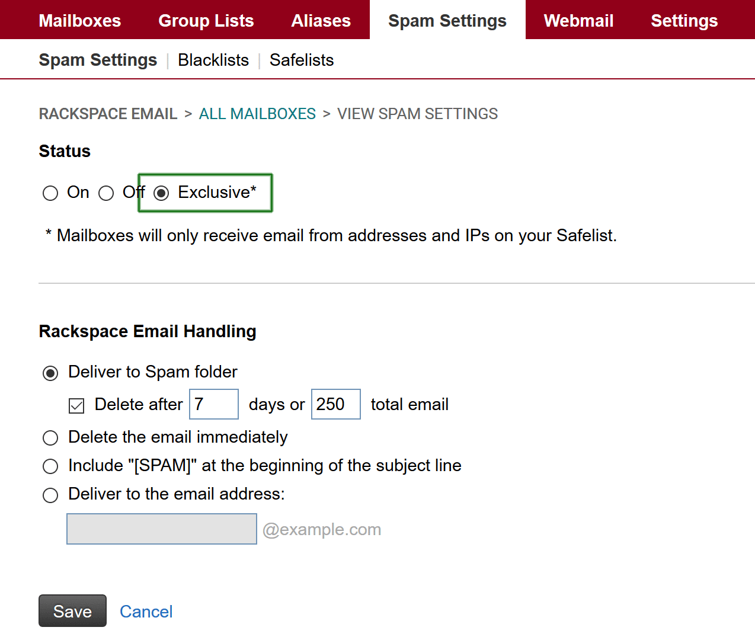Set spam filtering status to Off
Image resolution: width=755 pixels, height=640 pixels.
pos(106,193)
